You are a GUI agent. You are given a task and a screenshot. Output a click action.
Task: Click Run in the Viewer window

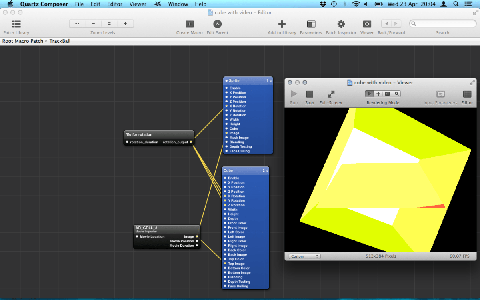coord(294,95)
